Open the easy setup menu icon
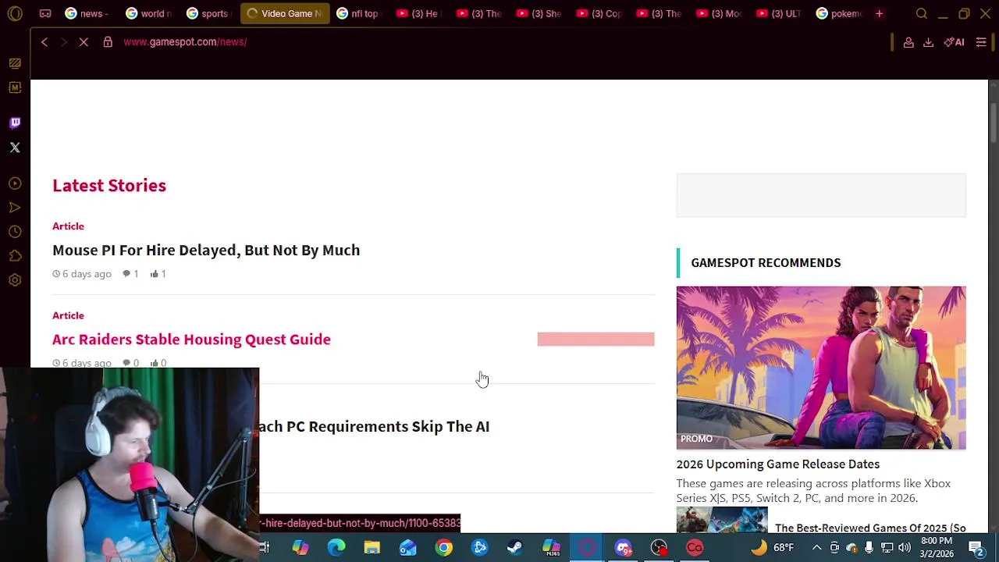The height and width of the screenshot is (562, 999). pos(981,42)
